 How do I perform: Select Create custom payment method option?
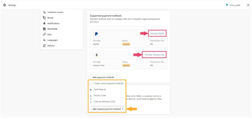(x=109, y=84)
